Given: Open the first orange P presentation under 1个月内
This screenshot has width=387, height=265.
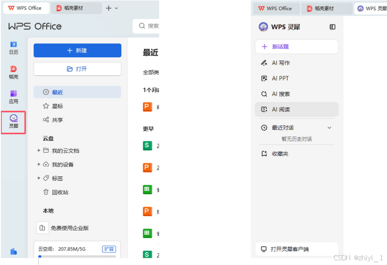Looking at the screenshot, I should pyautogui.click(x=147, y=107).
